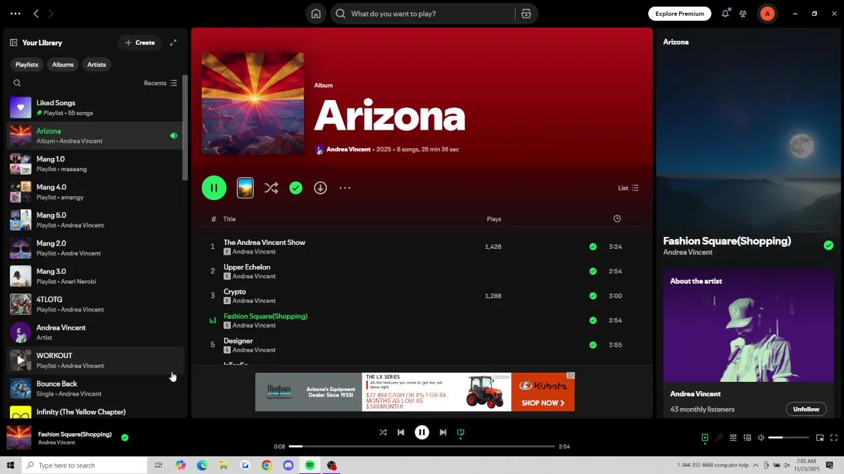The height and width of the screenshot is (474, 844).
Task: Toggle liked checkmark in bottom player bar
Action: click(x=125, y=437)
